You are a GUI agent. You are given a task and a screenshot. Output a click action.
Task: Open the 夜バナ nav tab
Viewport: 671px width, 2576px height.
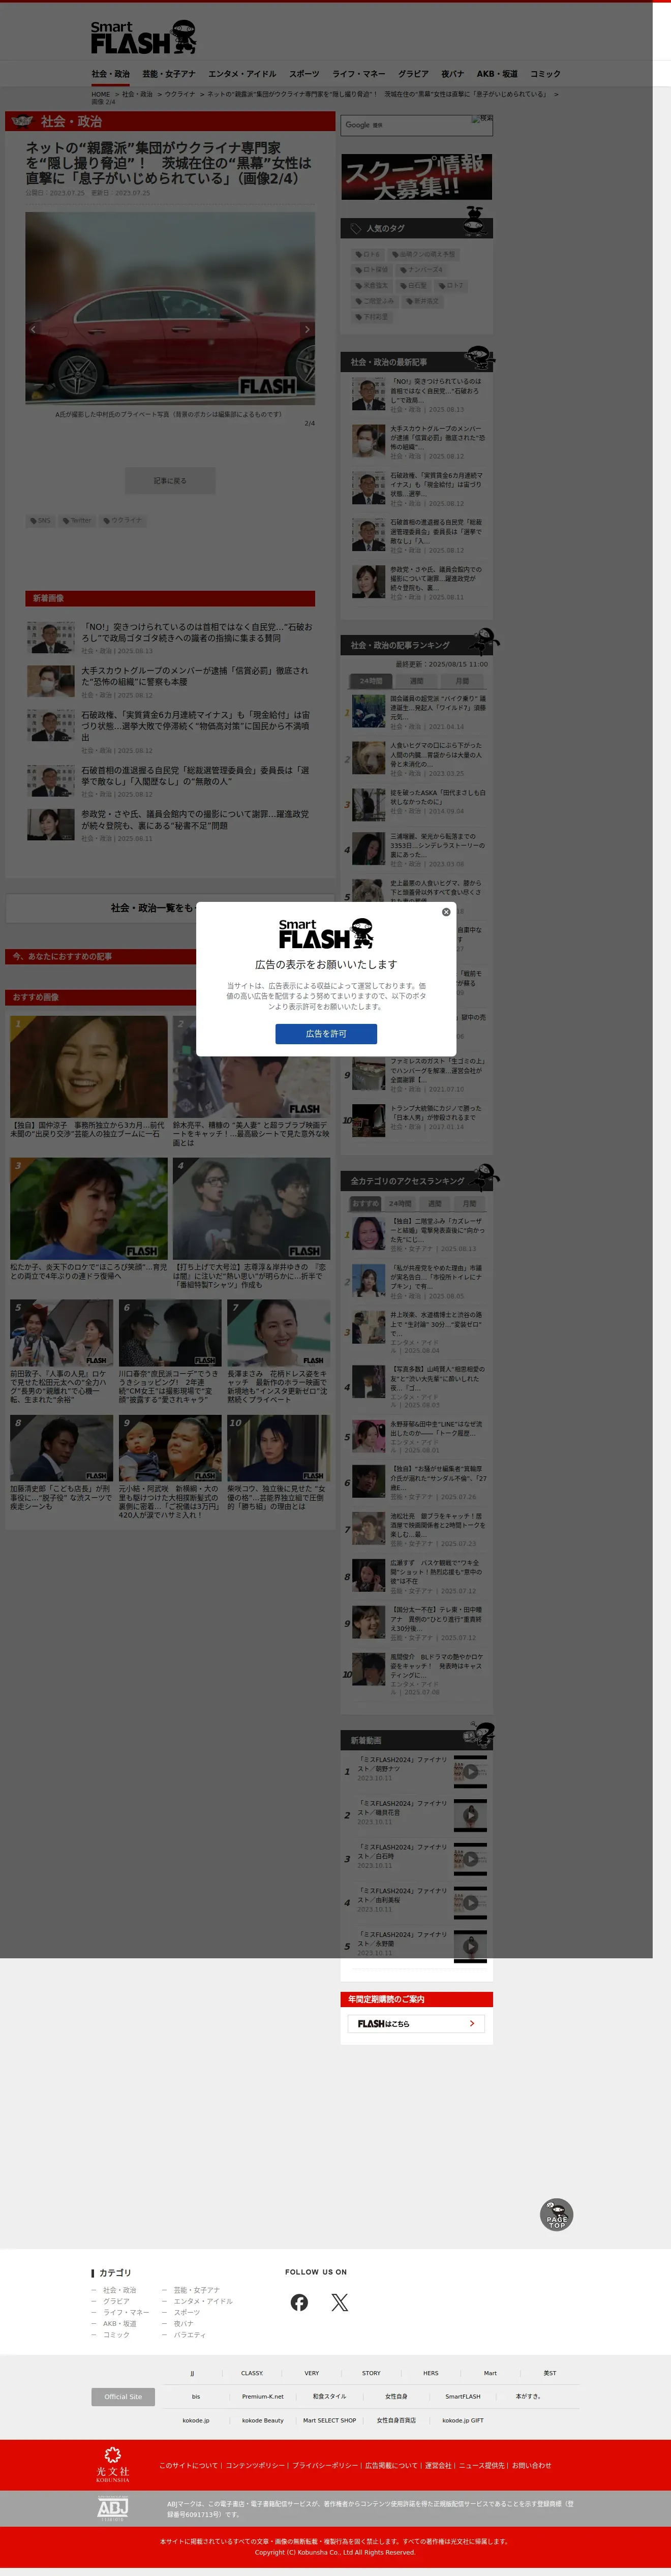(x=453, y=74)
